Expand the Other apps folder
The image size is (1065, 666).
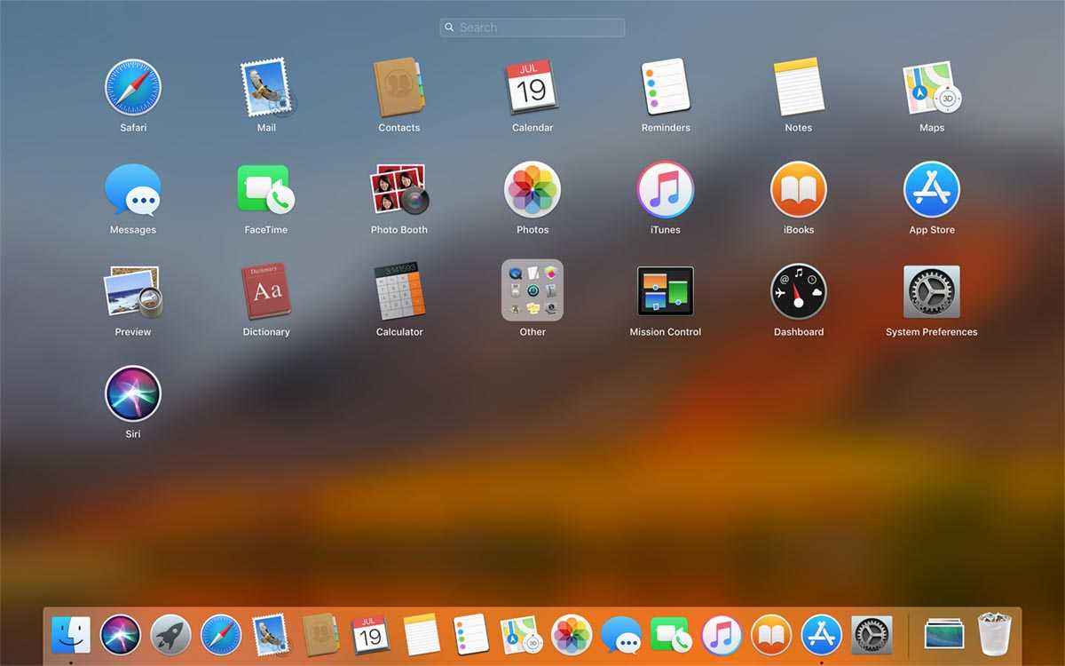532,290
